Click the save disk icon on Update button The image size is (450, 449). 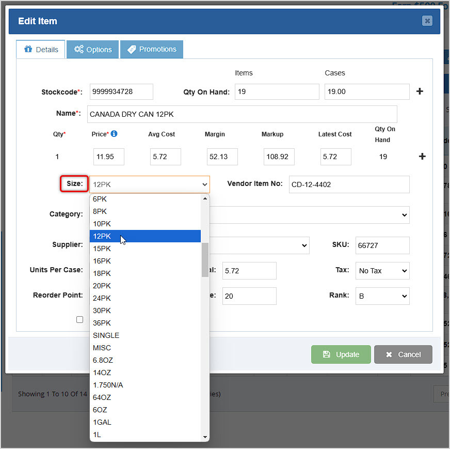(x=327, y=354)
